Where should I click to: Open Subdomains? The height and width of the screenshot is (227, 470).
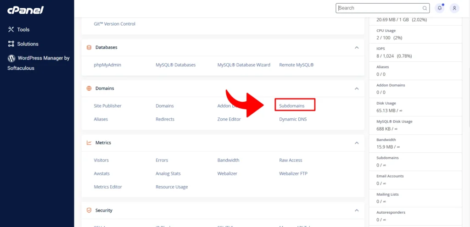click(291, 106)
